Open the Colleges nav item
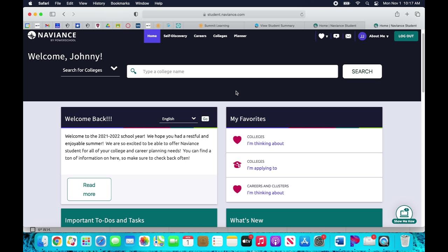This screenshot has height=252, width=448. [220, 36]
